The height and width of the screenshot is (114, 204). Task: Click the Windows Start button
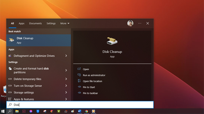click(x=3, y=111)
